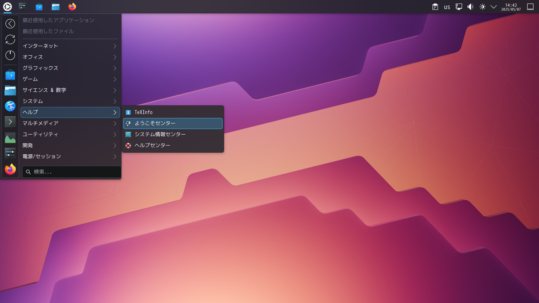Expand the マルチメディア submenu
The width and height of the screenshot is (539, 303).
[x=70, y=123]
